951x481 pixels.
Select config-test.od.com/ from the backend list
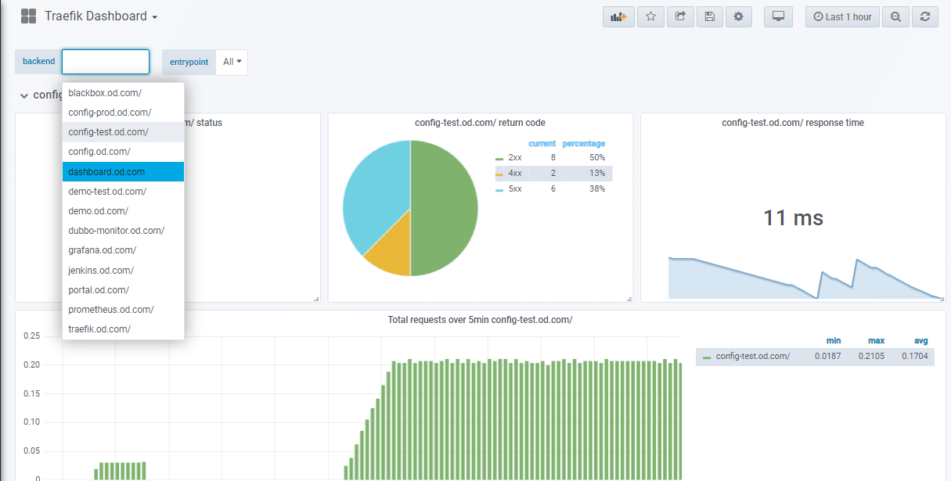tap(123, 132)
